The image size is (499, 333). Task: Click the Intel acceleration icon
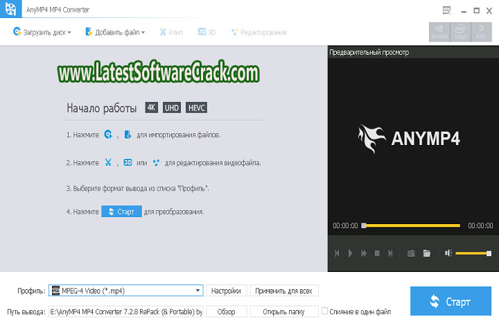(x=460, y=32)
